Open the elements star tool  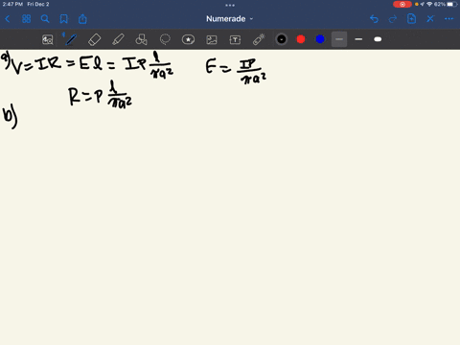click(x=188, y=39)
